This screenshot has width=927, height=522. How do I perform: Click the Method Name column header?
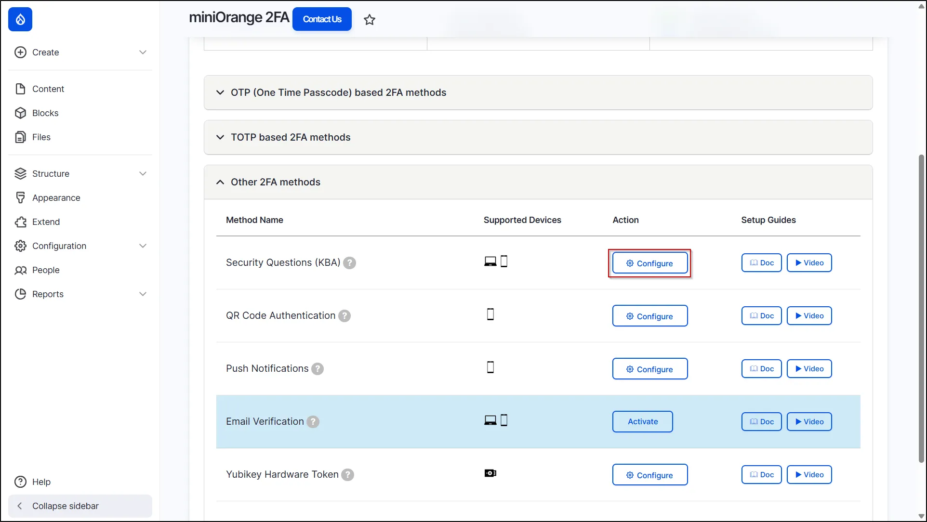coord(254,220)
